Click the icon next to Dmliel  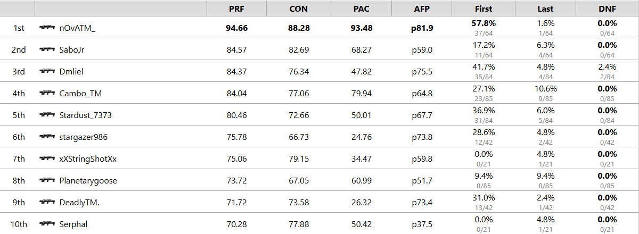click(47, 71)
